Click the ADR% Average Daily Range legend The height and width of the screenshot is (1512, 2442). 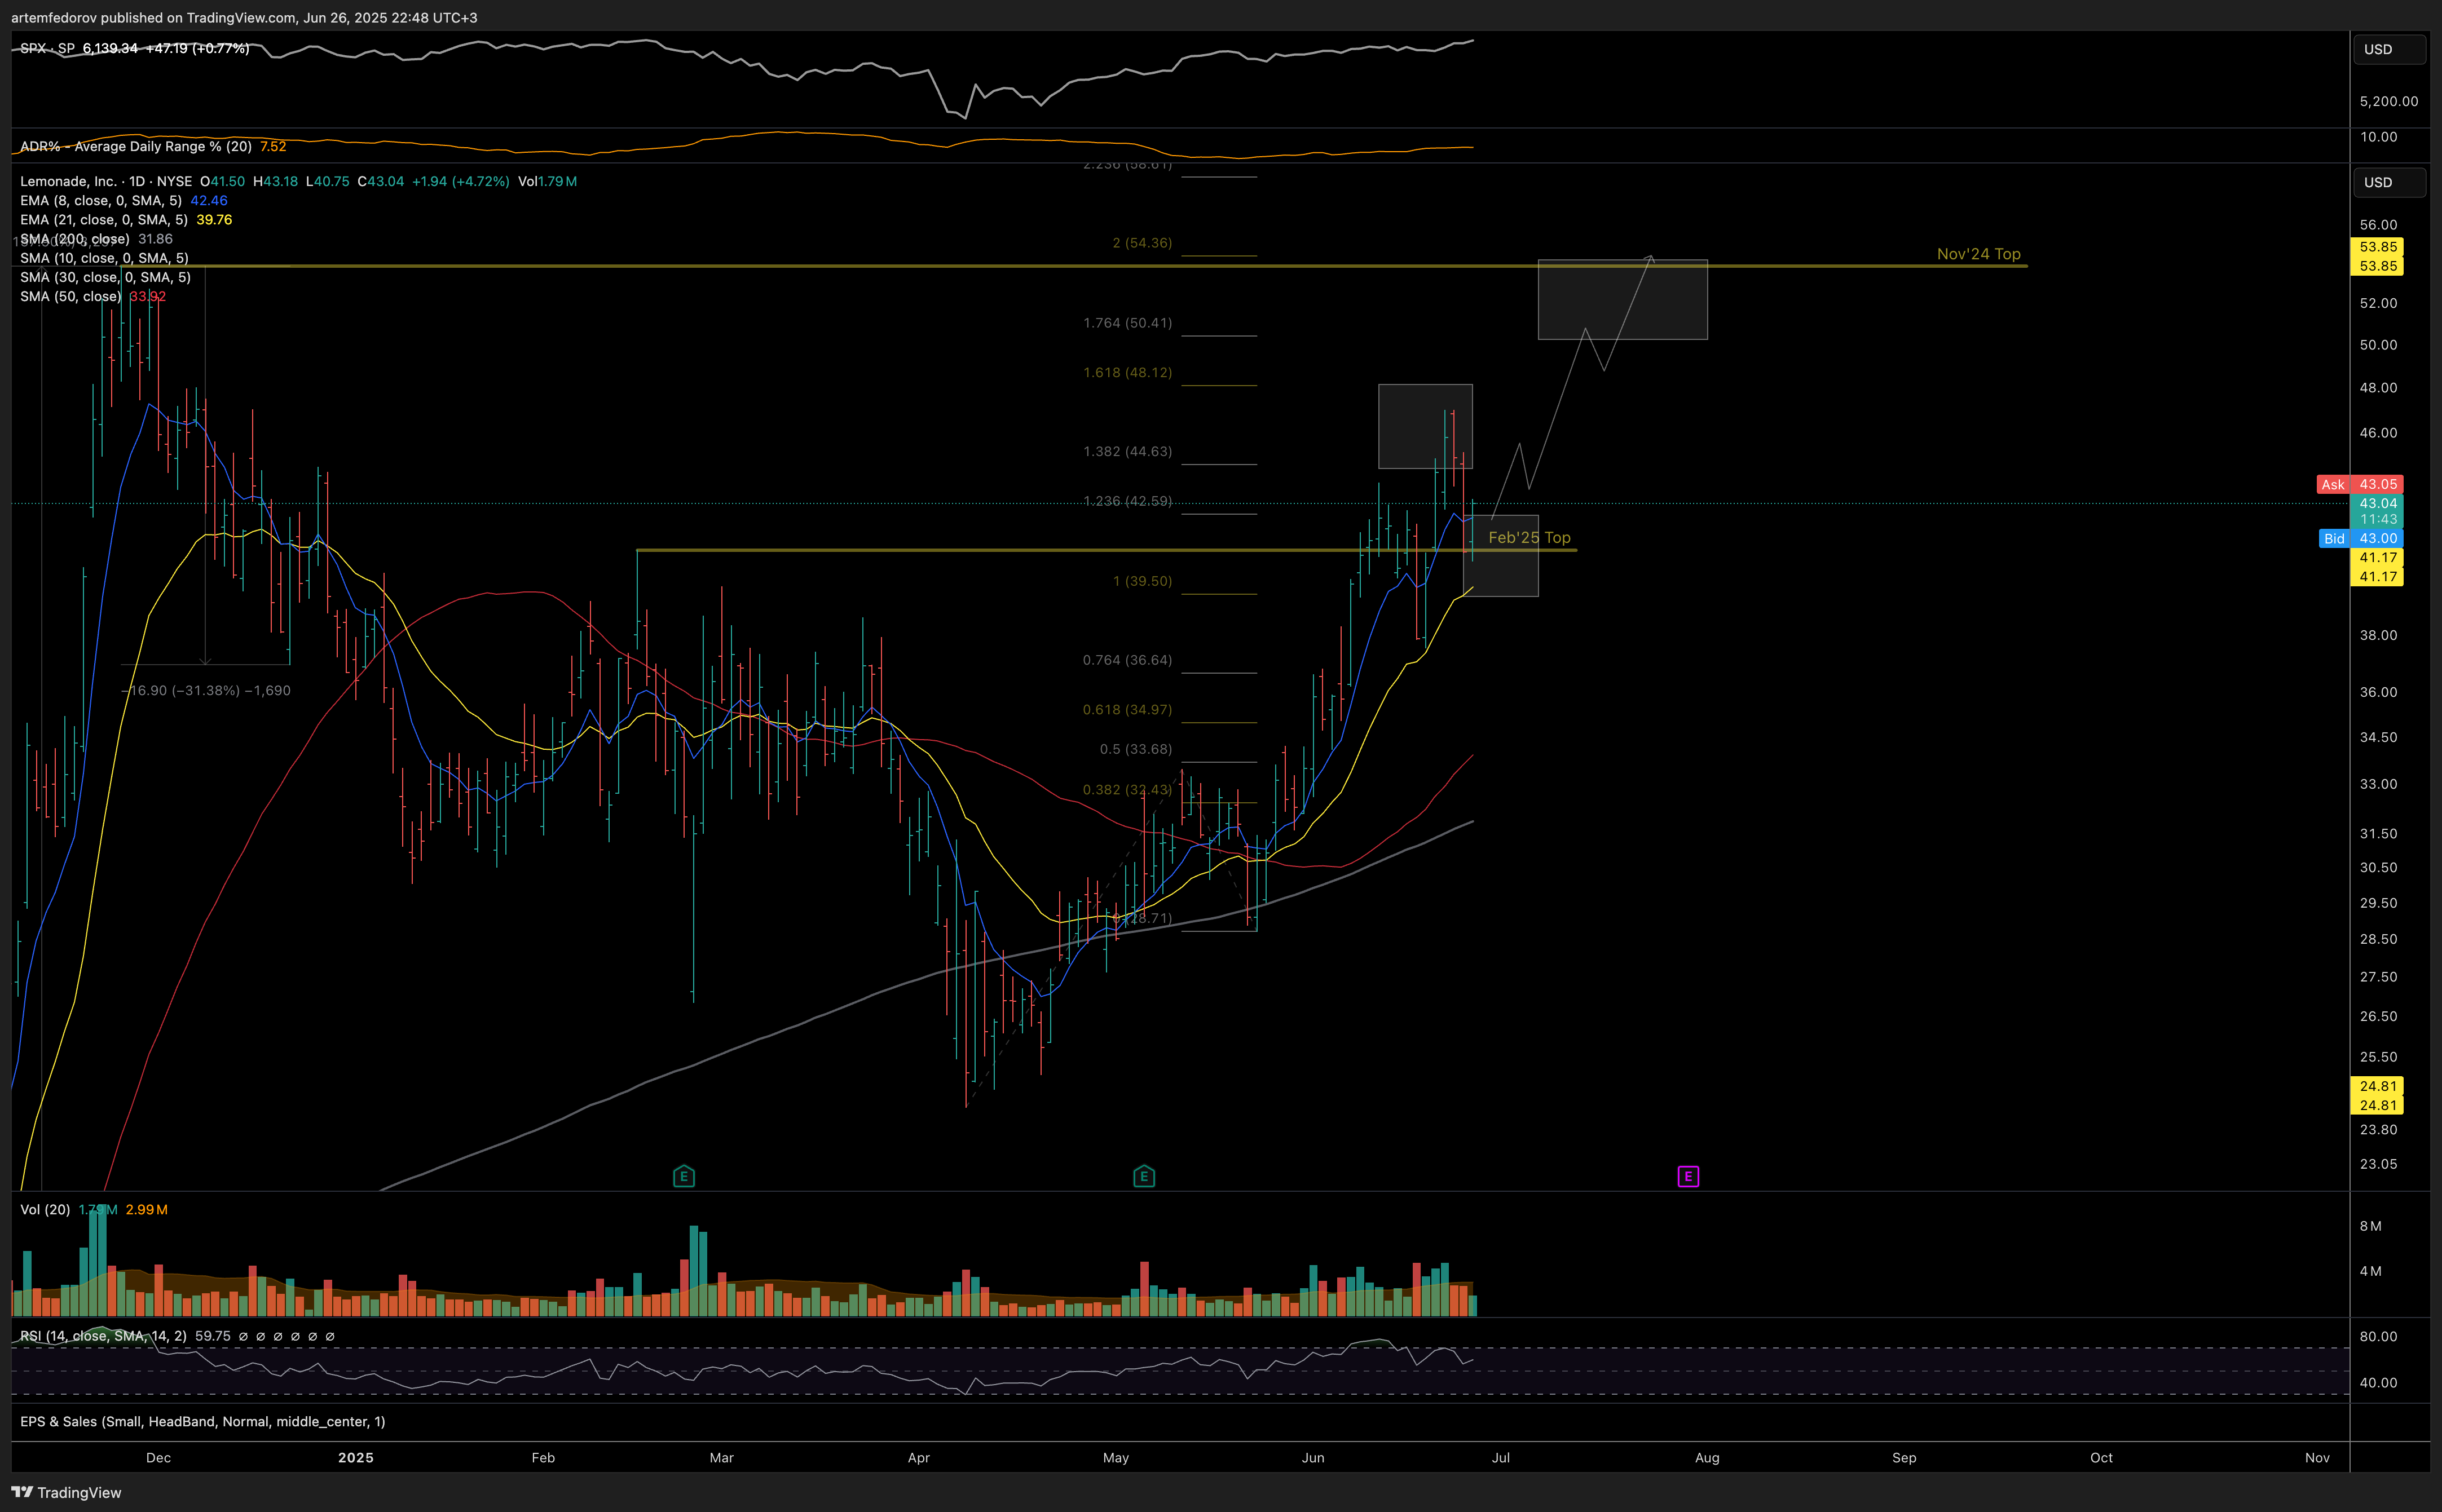click(136, 146)
